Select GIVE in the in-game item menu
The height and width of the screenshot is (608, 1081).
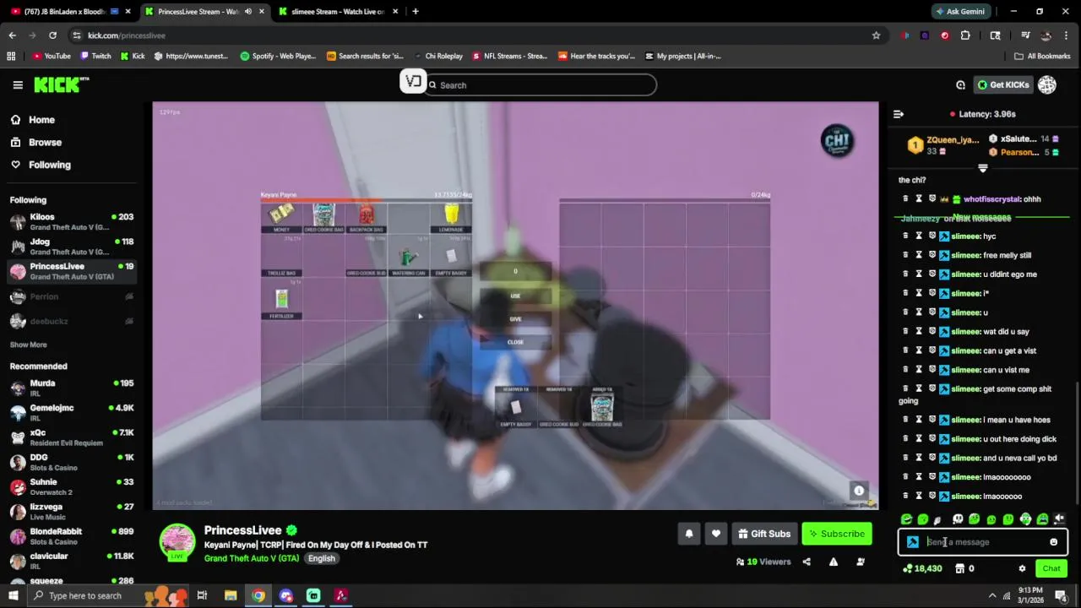coord(515,318)
